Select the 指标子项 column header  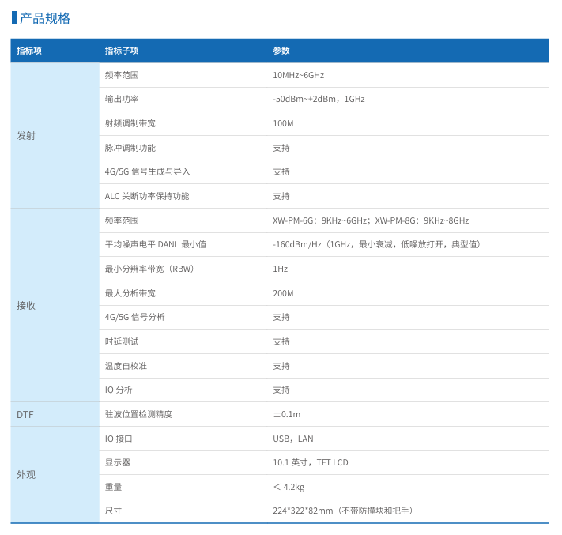coord(122,51)
